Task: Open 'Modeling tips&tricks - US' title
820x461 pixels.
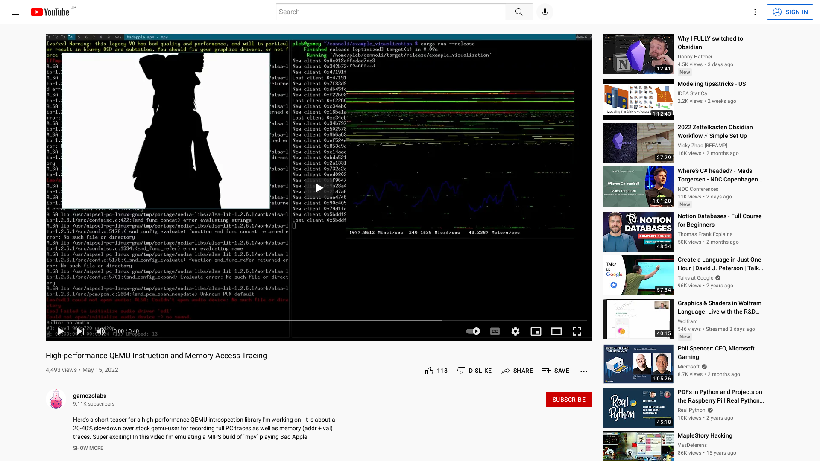Action: 712,84
